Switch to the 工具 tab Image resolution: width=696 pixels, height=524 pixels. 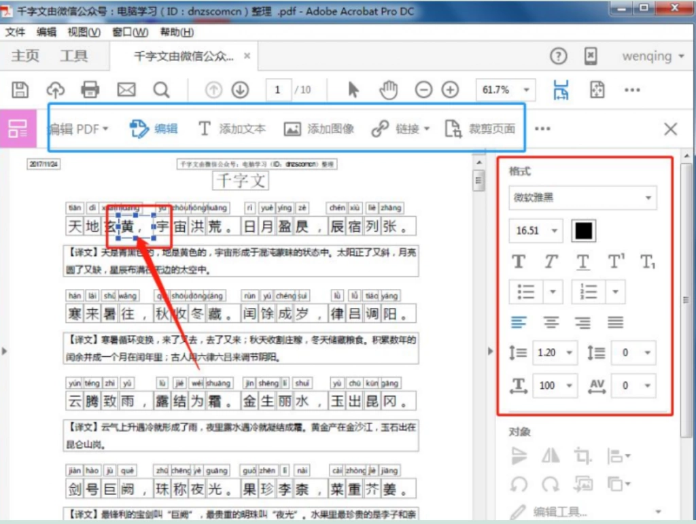coord(73,56)
